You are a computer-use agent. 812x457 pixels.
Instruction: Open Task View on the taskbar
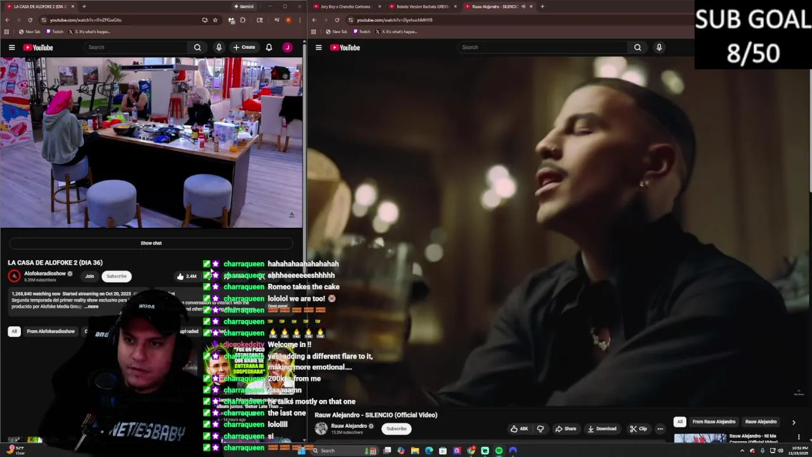click(x=387, y=451)
